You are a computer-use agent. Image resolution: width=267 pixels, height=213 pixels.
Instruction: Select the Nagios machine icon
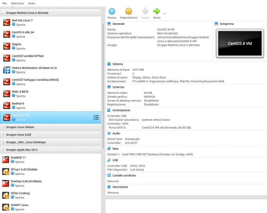7,46
